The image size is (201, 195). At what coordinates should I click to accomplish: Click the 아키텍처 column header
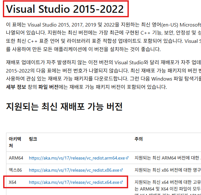point(15,142)
